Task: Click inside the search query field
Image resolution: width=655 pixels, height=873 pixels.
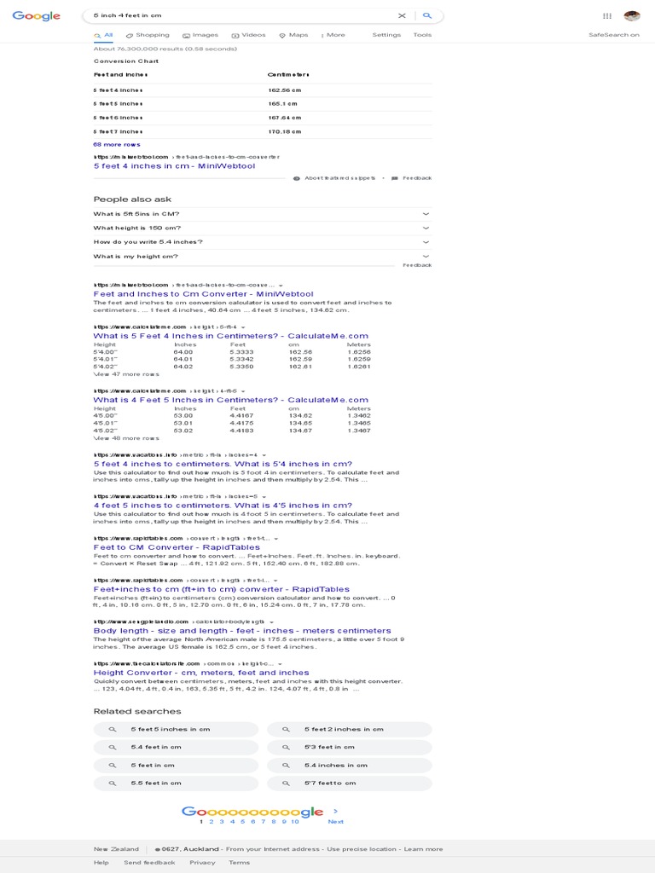Action: (242, 15)
